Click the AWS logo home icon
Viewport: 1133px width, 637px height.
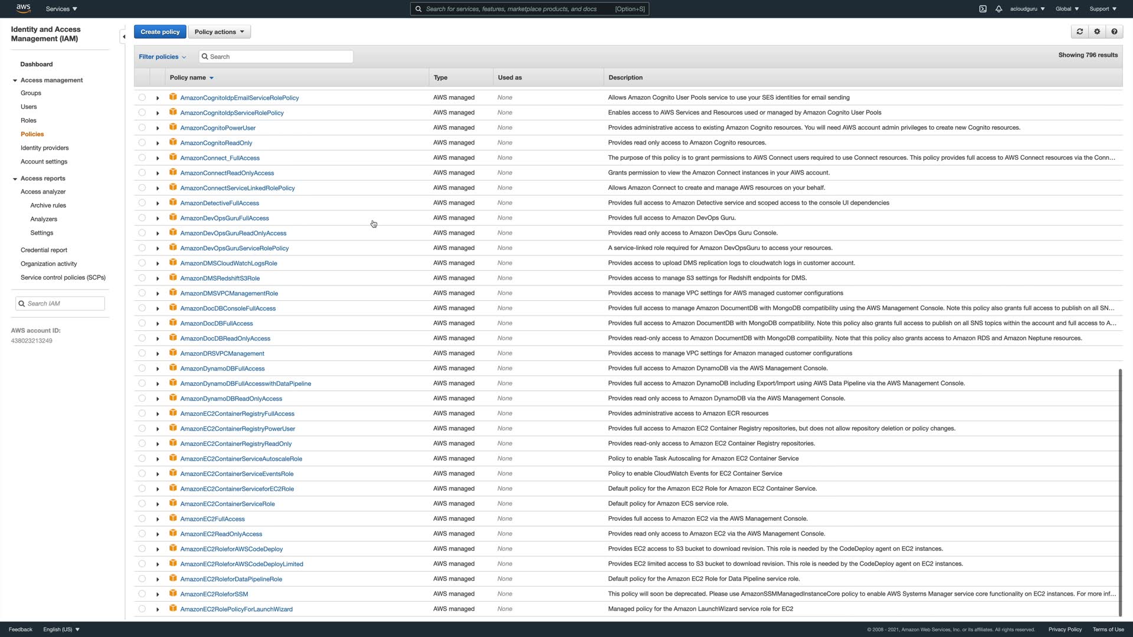(23, 8)
